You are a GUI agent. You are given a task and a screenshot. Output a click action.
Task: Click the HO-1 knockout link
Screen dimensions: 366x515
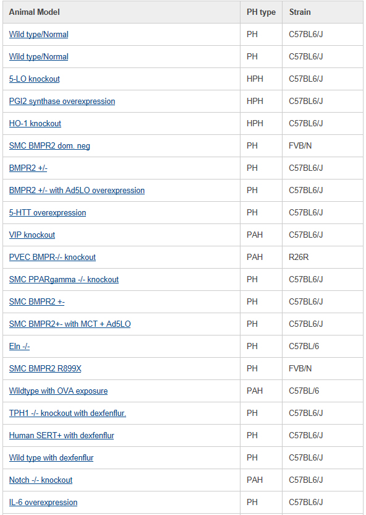(x=35, y=124)
